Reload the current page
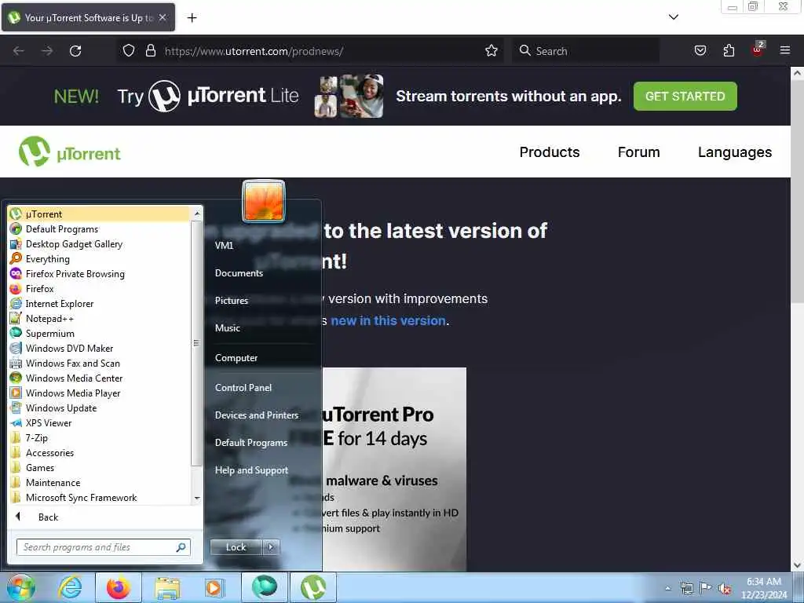The width and height of the screenshot is (804, 603). 75,51
